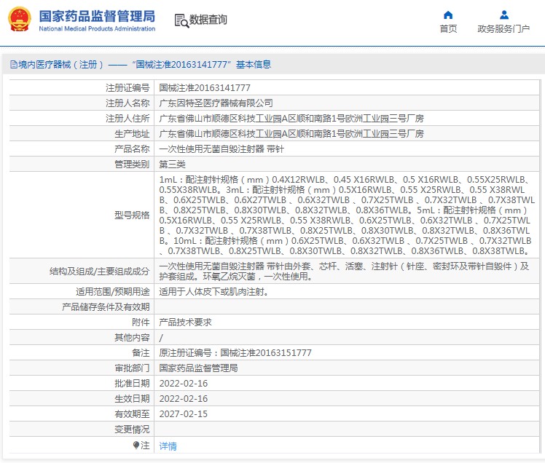Select the 国械注准20163141777 value cell
Image resolution: width=545 pixels, height=463 pixels.
[205, 88]
